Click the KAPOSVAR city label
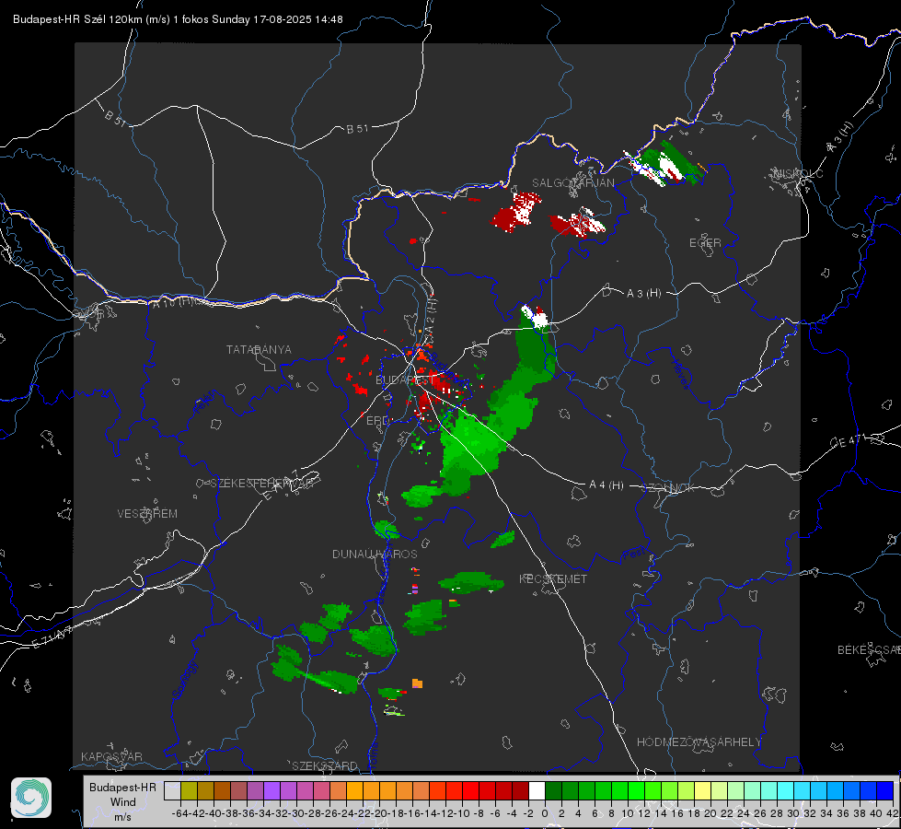 click(x=111, y=756)
